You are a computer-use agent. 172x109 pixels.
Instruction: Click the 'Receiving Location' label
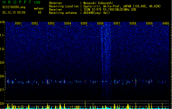point(64,6)
